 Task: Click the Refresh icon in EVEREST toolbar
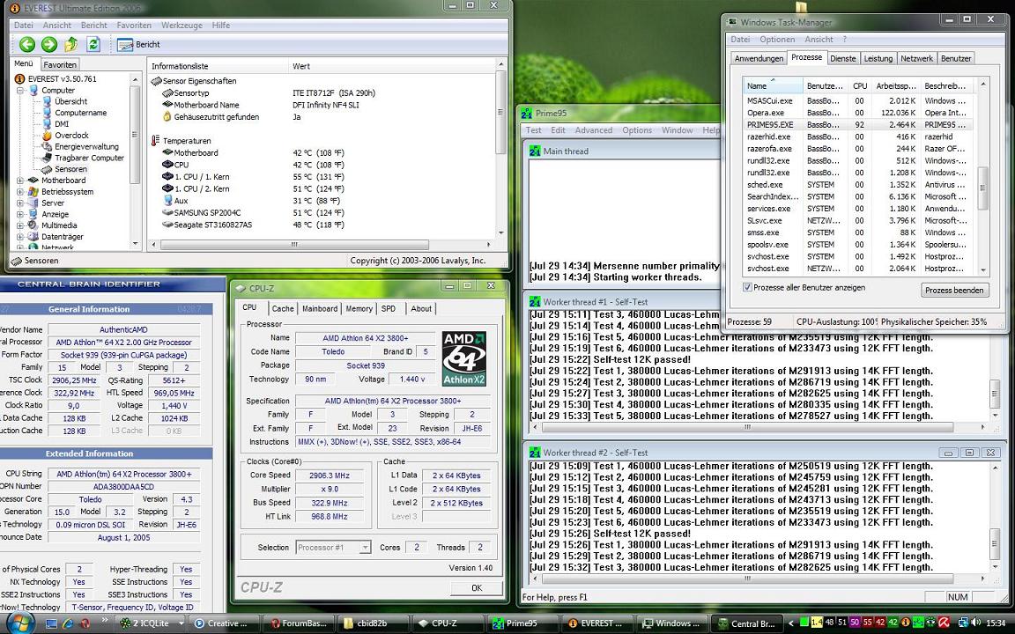point(93,44)
